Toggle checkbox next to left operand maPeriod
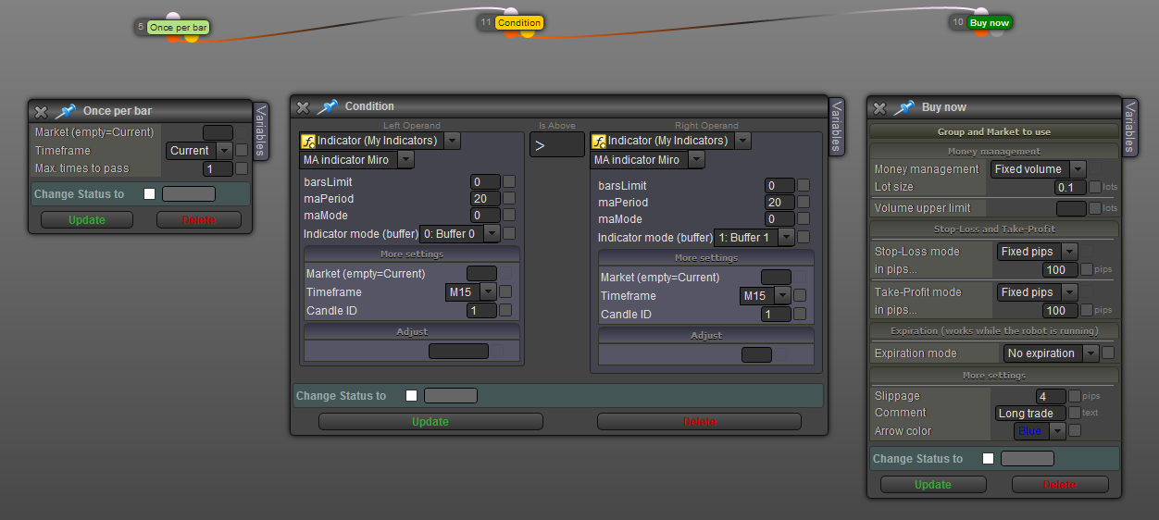This screenshot has width=1159, height=520. [508, 198]
